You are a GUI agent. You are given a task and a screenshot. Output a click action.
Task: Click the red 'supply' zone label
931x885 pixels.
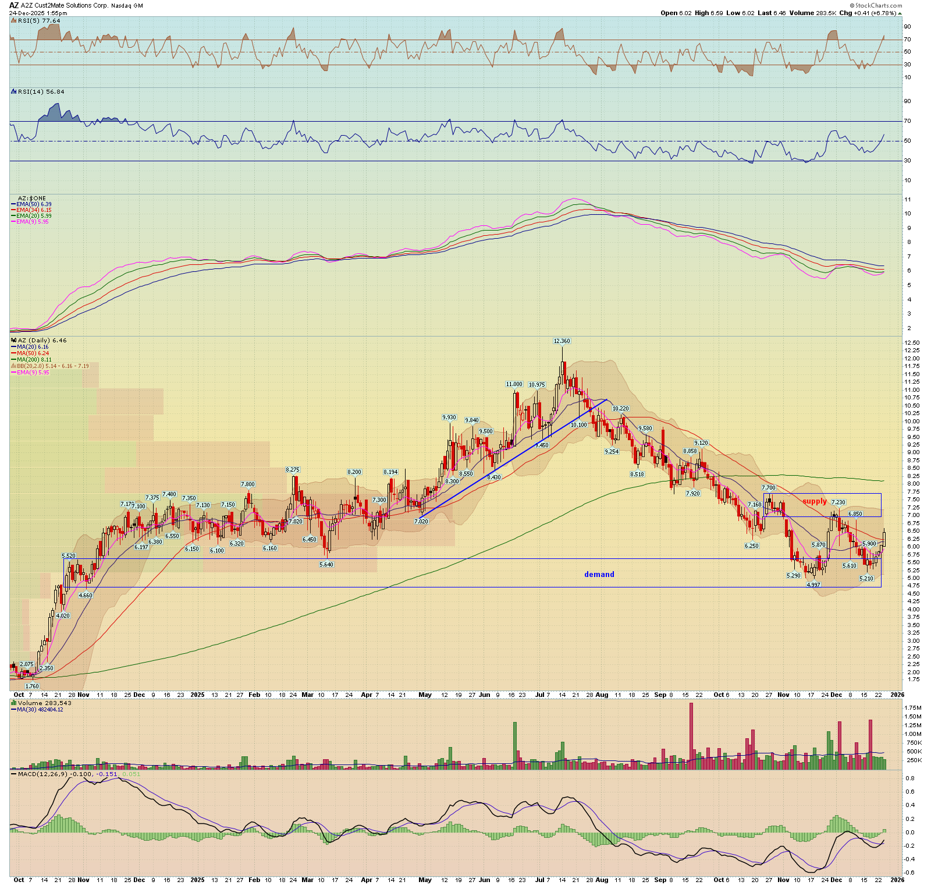[x=814, y=501]
